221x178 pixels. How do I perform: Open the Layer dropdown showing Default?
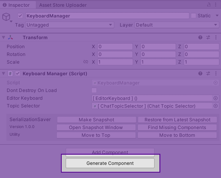point(177,25)
